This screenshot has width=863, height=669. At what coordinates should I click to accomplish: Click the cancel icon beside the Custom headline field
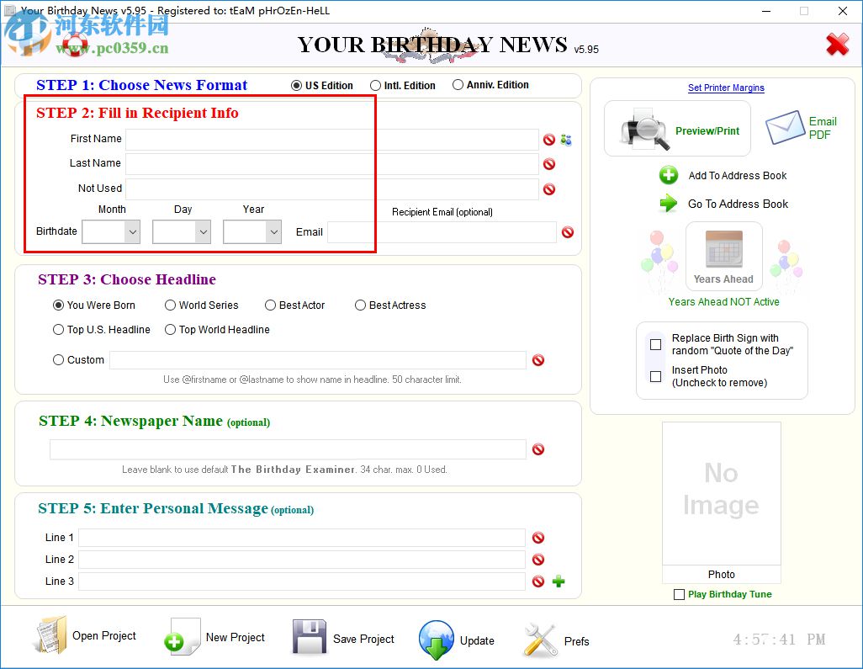click(x=538, y=360)
